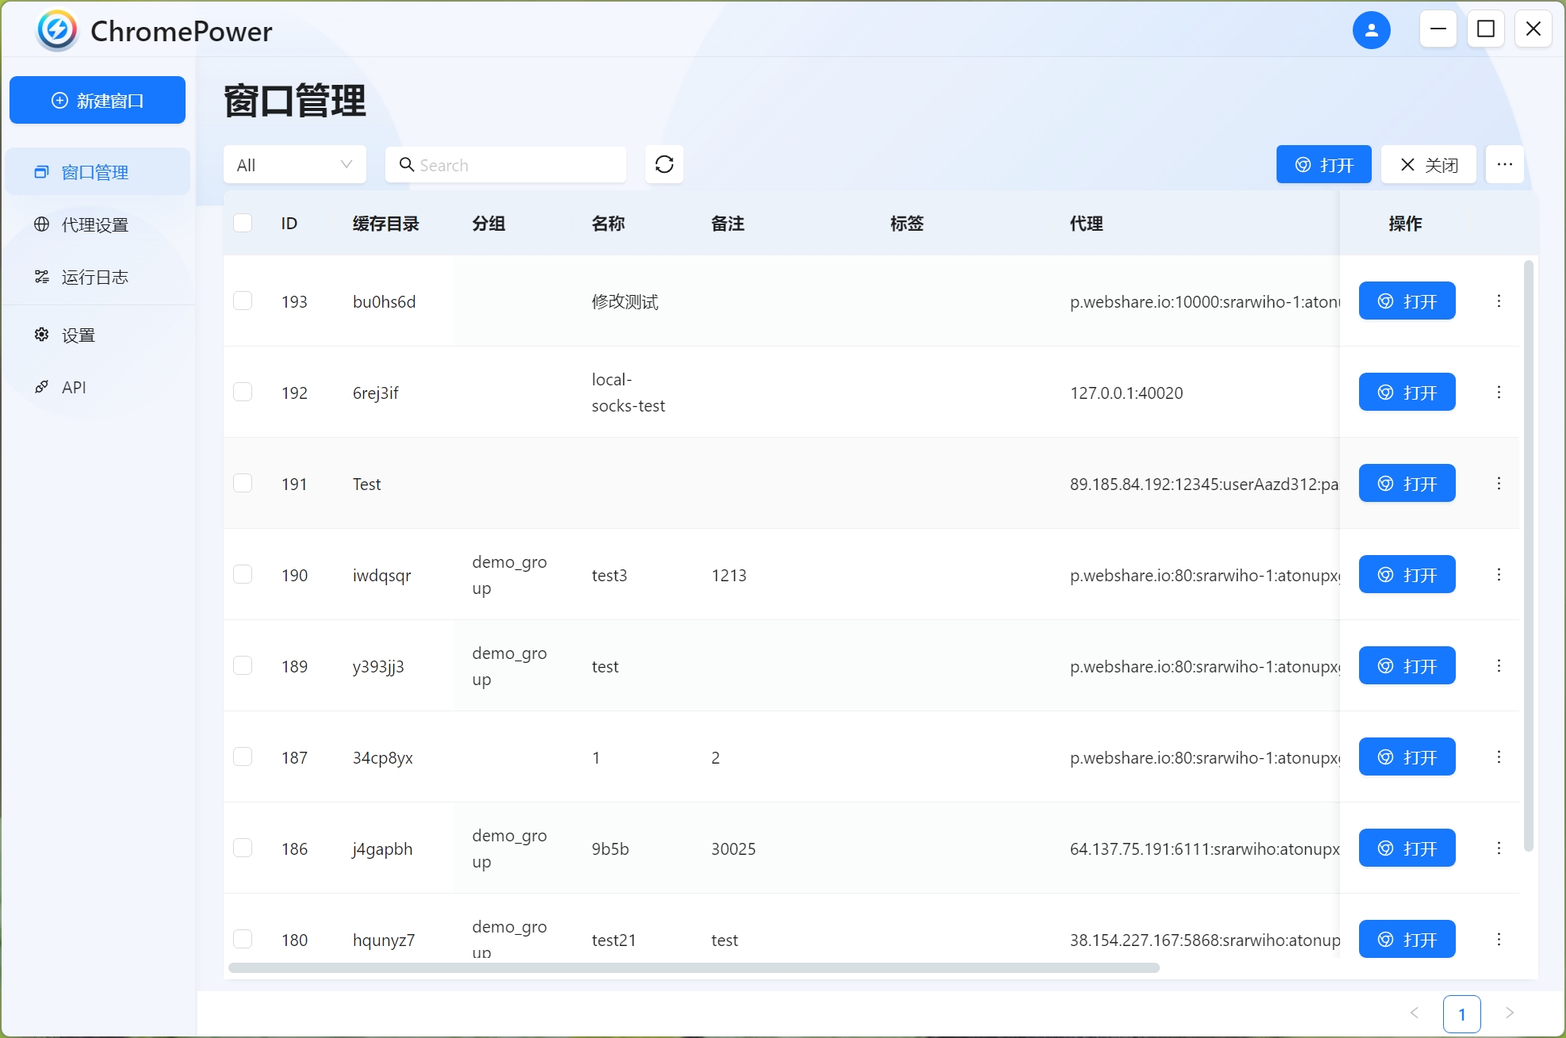Go to previous page arrow
The width and height of the screenshot is (1566, 1038).
tap(1414, 1013)
